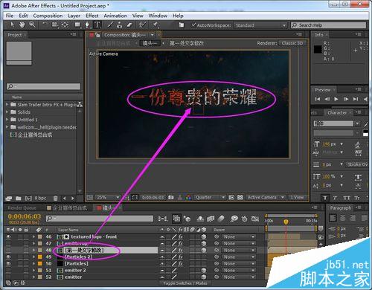Viewport: 372px width, 290px height.
Task: Select the Pen tool
Action: click(x=87, y=25)
